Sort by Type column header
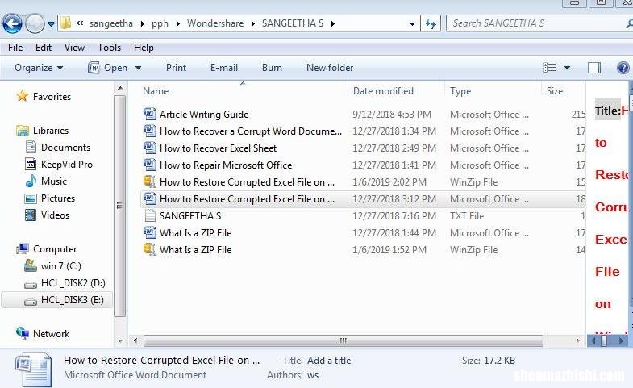This screenshot has height=388, width=633. (x=460, y=91)
